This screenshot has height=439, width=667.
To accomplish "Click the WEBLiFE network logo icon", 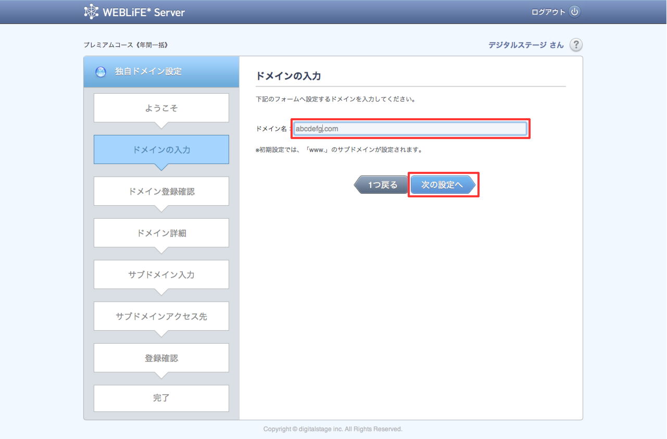I will coord(91,11).
